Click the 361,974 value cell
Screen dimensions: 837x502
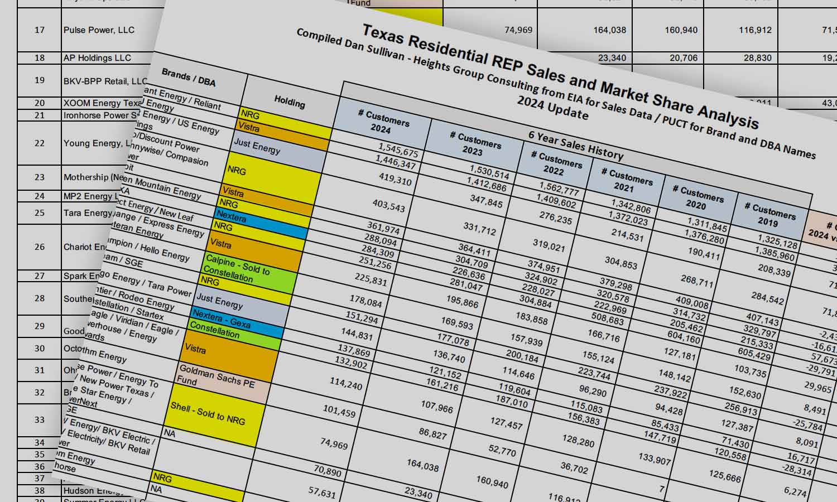383,229
